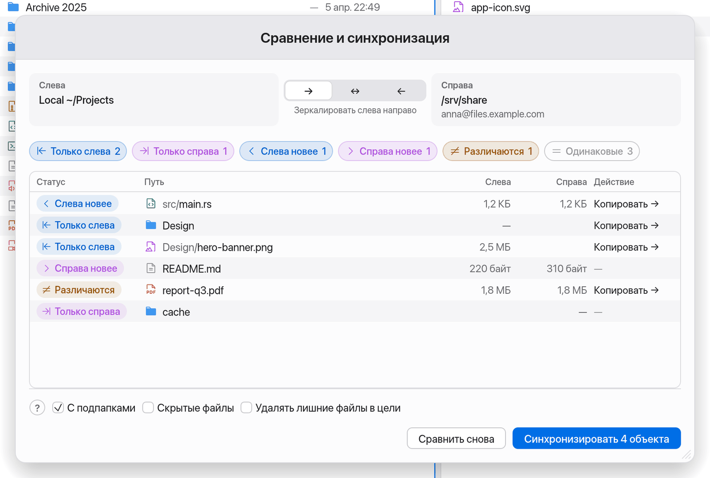Click the cache folder icon
Image resolution: width=710 pixels, height=478 pixels.
coord(151,312)
